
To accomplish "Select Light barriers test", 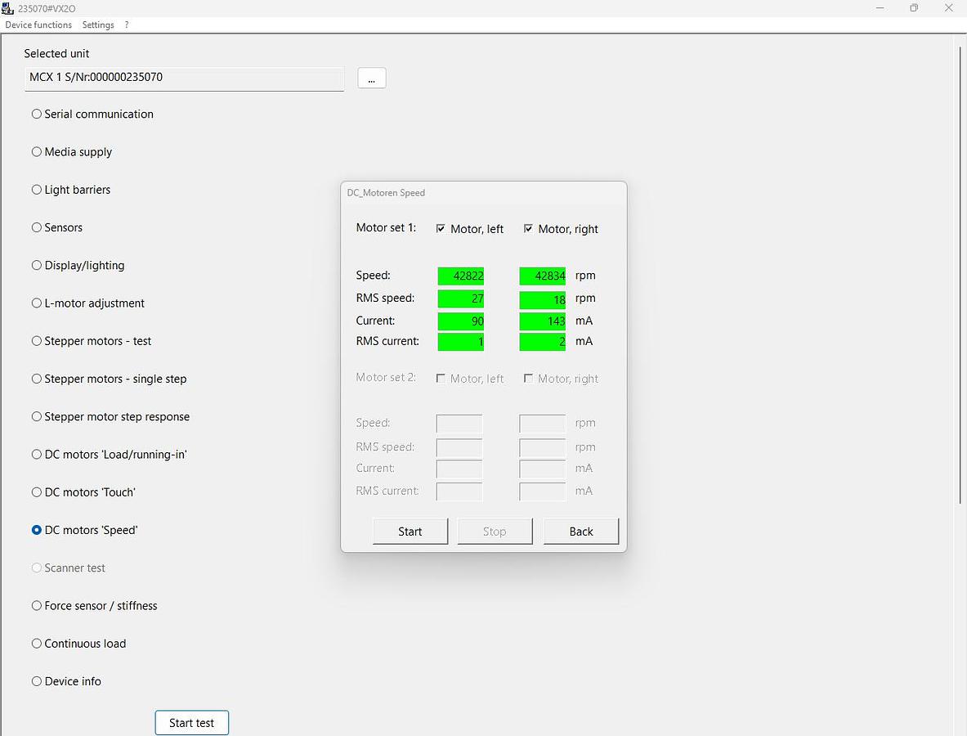I will [x=37, y=190].
